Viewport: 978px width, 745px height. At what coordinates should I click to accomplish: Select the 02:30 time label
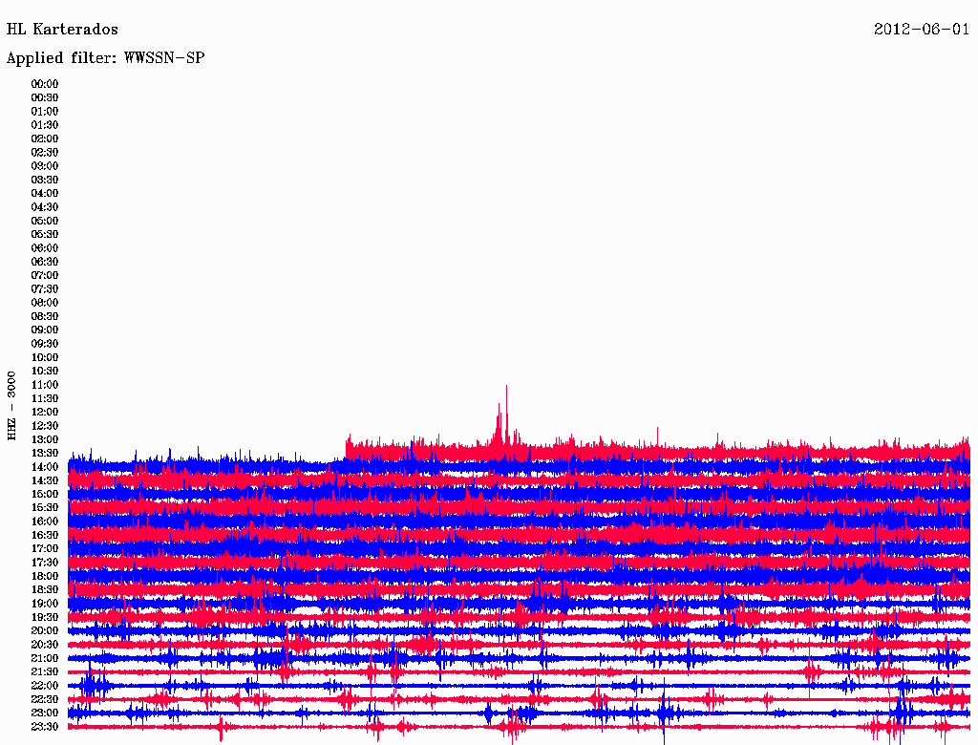pyautogui.click(x=45, y=153)
